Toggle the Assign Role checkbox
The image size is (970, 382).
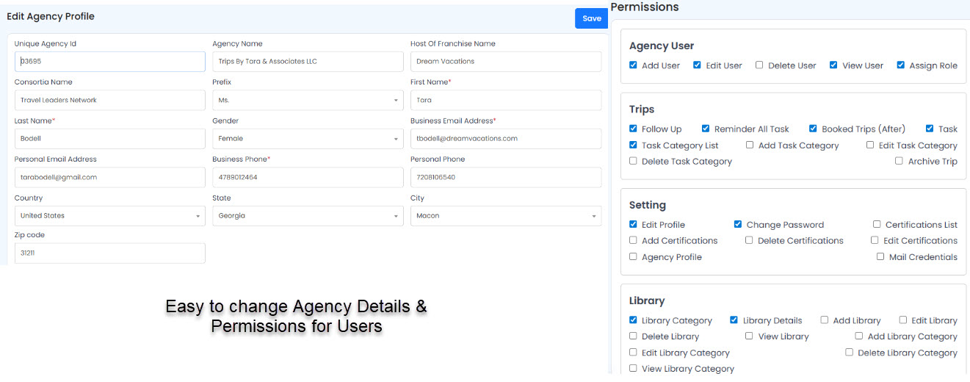pyautogui.click(x=900, y=65)
